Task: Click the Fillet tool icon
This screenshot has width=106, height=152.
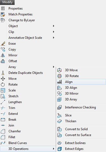Action: [x=3, y=137]
